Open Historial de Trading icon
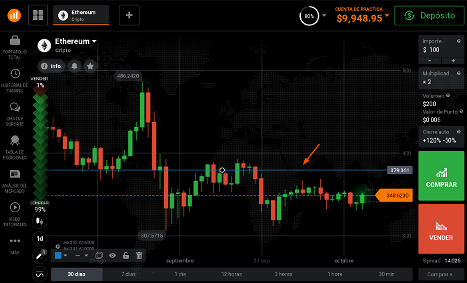Viewport: 467px width, 283px height. click(15, 73)
